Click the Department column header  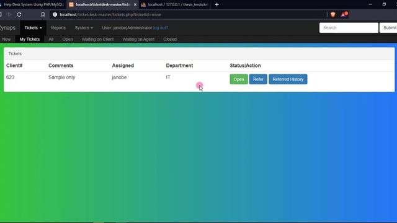pyautogui.click(x=179, y=66)
